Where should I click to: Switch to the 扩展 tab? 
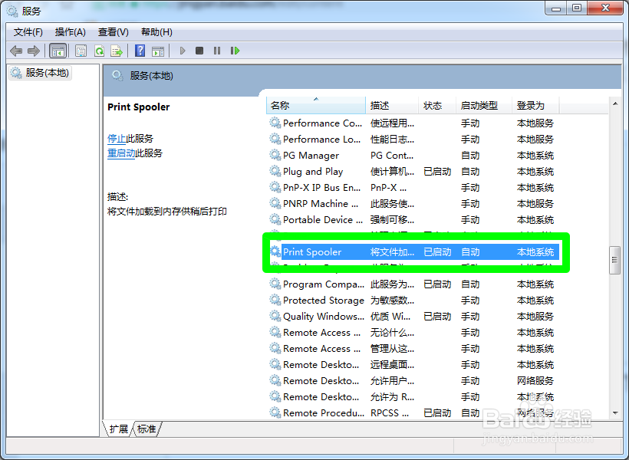coord(117,429)
